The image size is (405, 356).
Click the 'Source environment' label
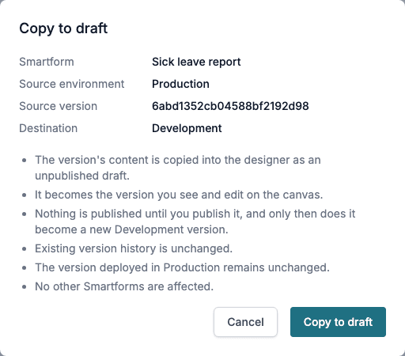tap(72, 84)
